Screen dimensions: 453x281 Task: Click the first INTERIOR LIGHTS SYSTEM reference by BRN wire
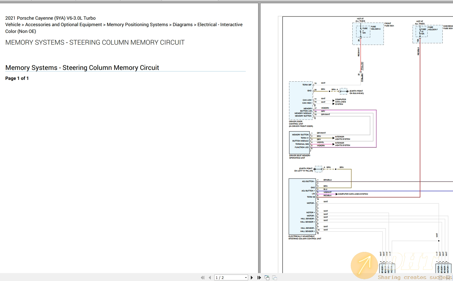coord(342,138)
